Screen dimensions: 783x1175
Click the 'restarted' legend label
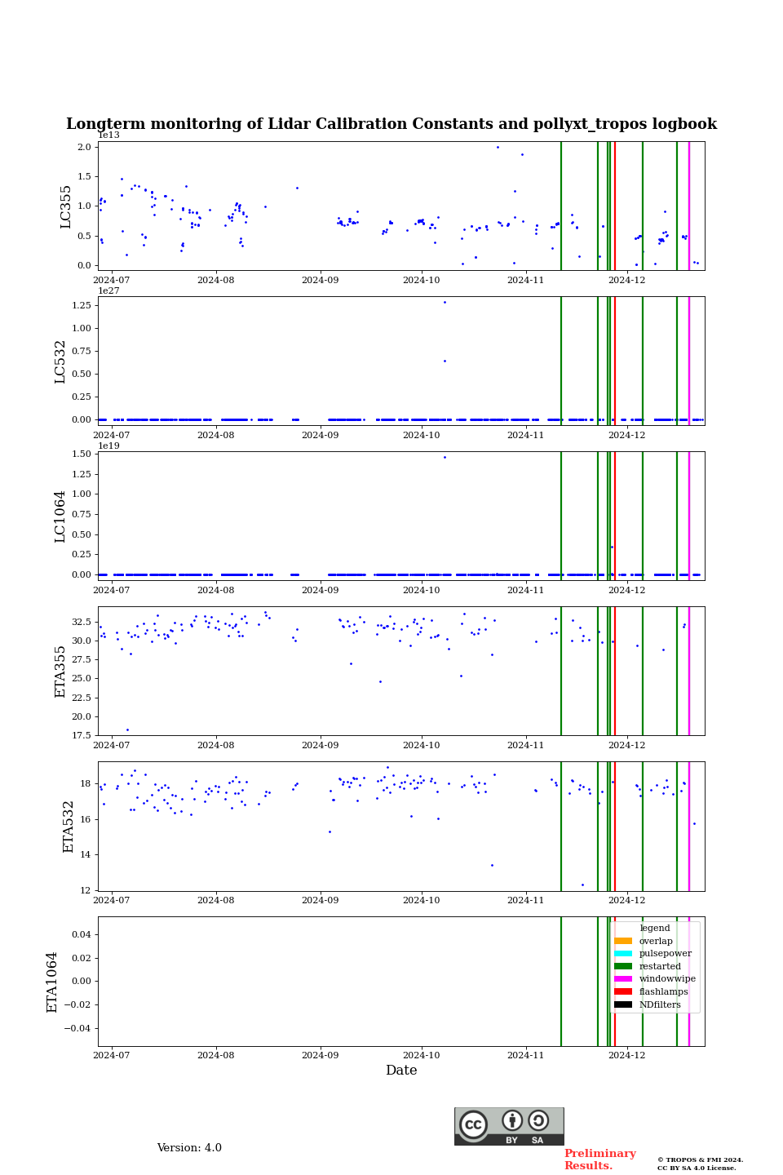pyautogui.click(x=660, y=966)
